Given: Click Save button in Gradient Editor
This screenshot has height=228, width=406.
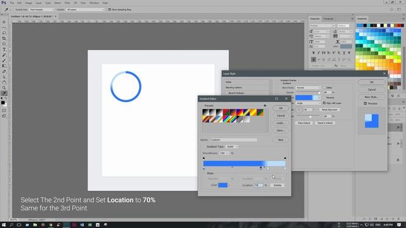Looking at the screenshot, I should coord(280,130).
